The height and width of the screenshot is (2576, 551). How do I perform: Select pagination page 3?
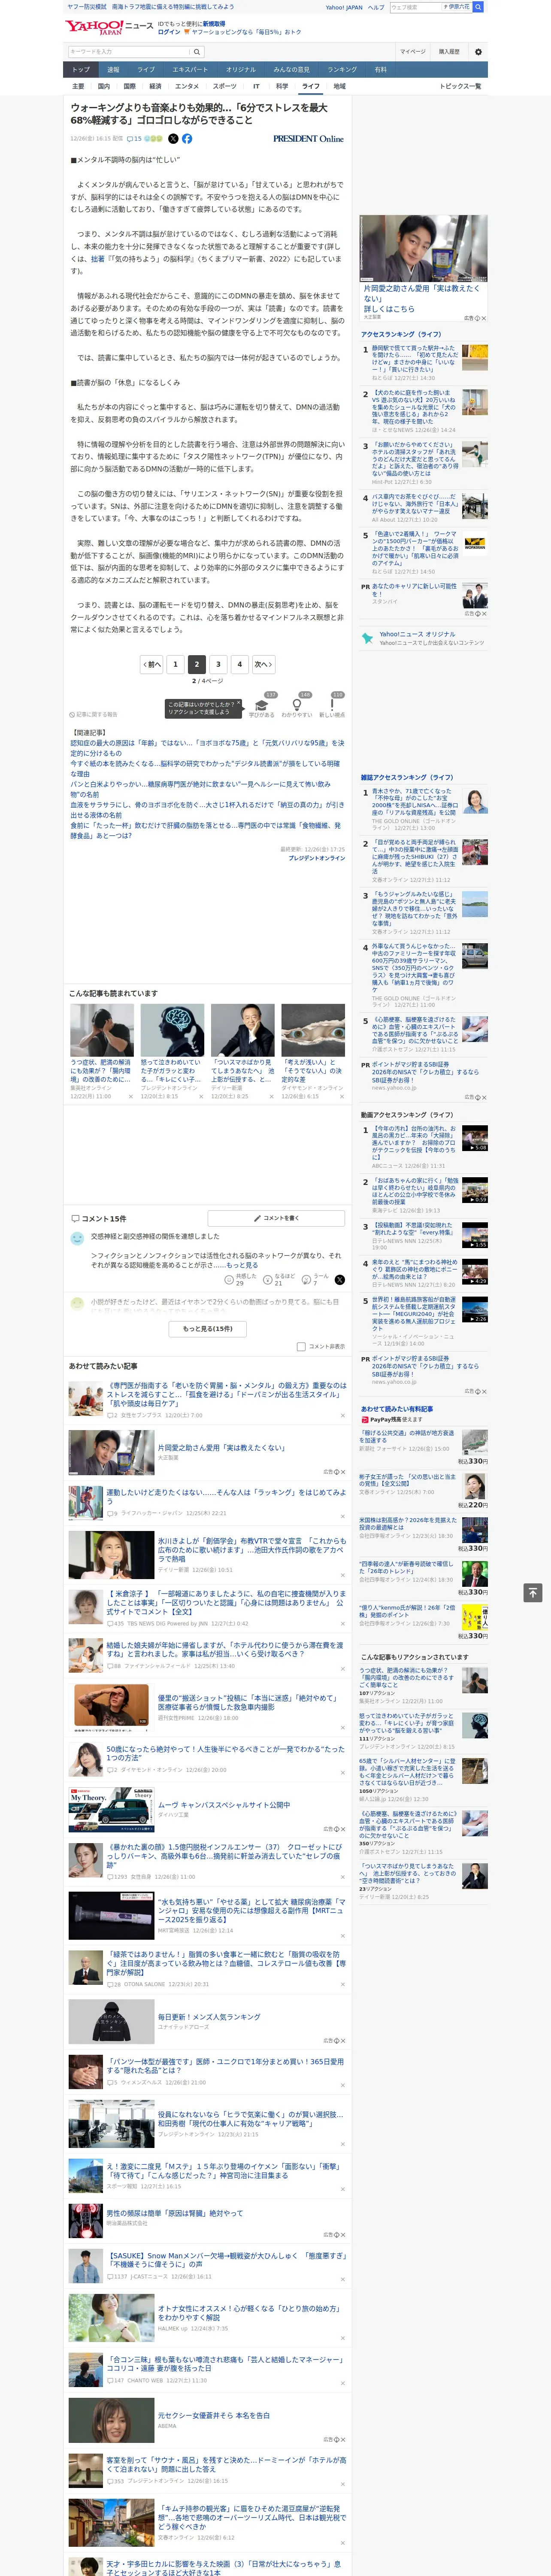(218, 664)
